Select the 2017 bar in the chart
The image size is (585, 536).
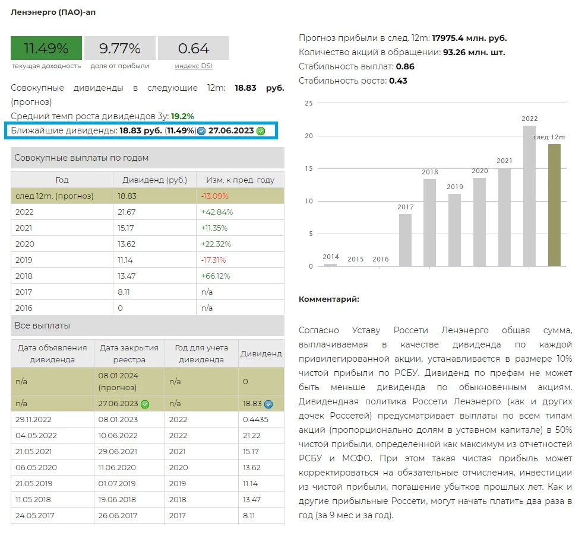coord(405,240)
